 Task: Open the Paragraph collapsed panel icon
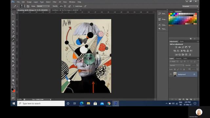(x=159, y=29)
